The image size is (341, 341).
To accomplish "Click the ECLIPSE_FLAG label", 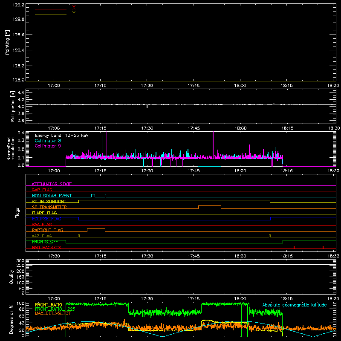I will 46,219.
